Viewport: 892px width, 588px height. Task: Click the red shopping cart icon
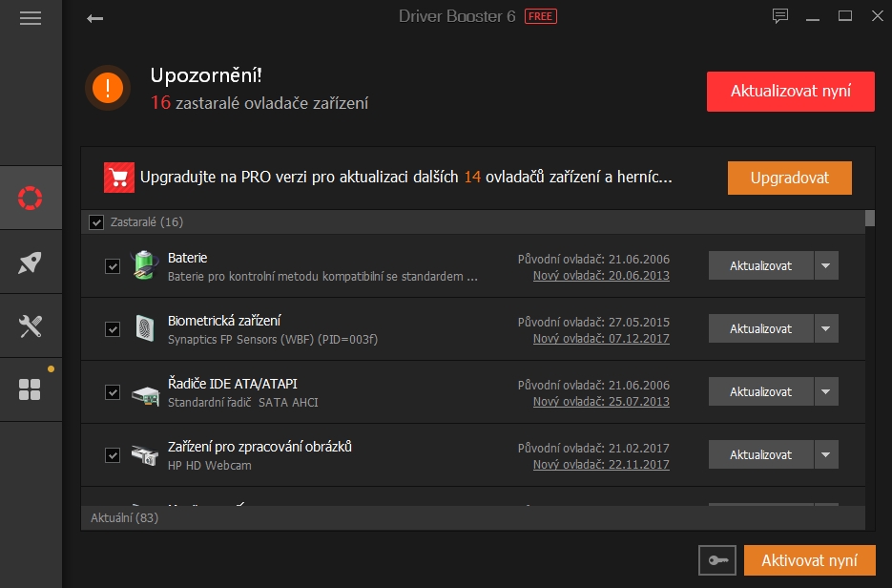coord(119,178)
